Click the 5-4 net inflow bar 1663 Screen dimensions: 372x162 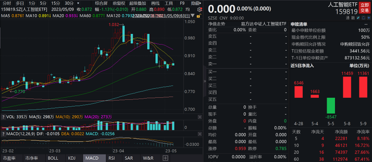pos(315,96)
